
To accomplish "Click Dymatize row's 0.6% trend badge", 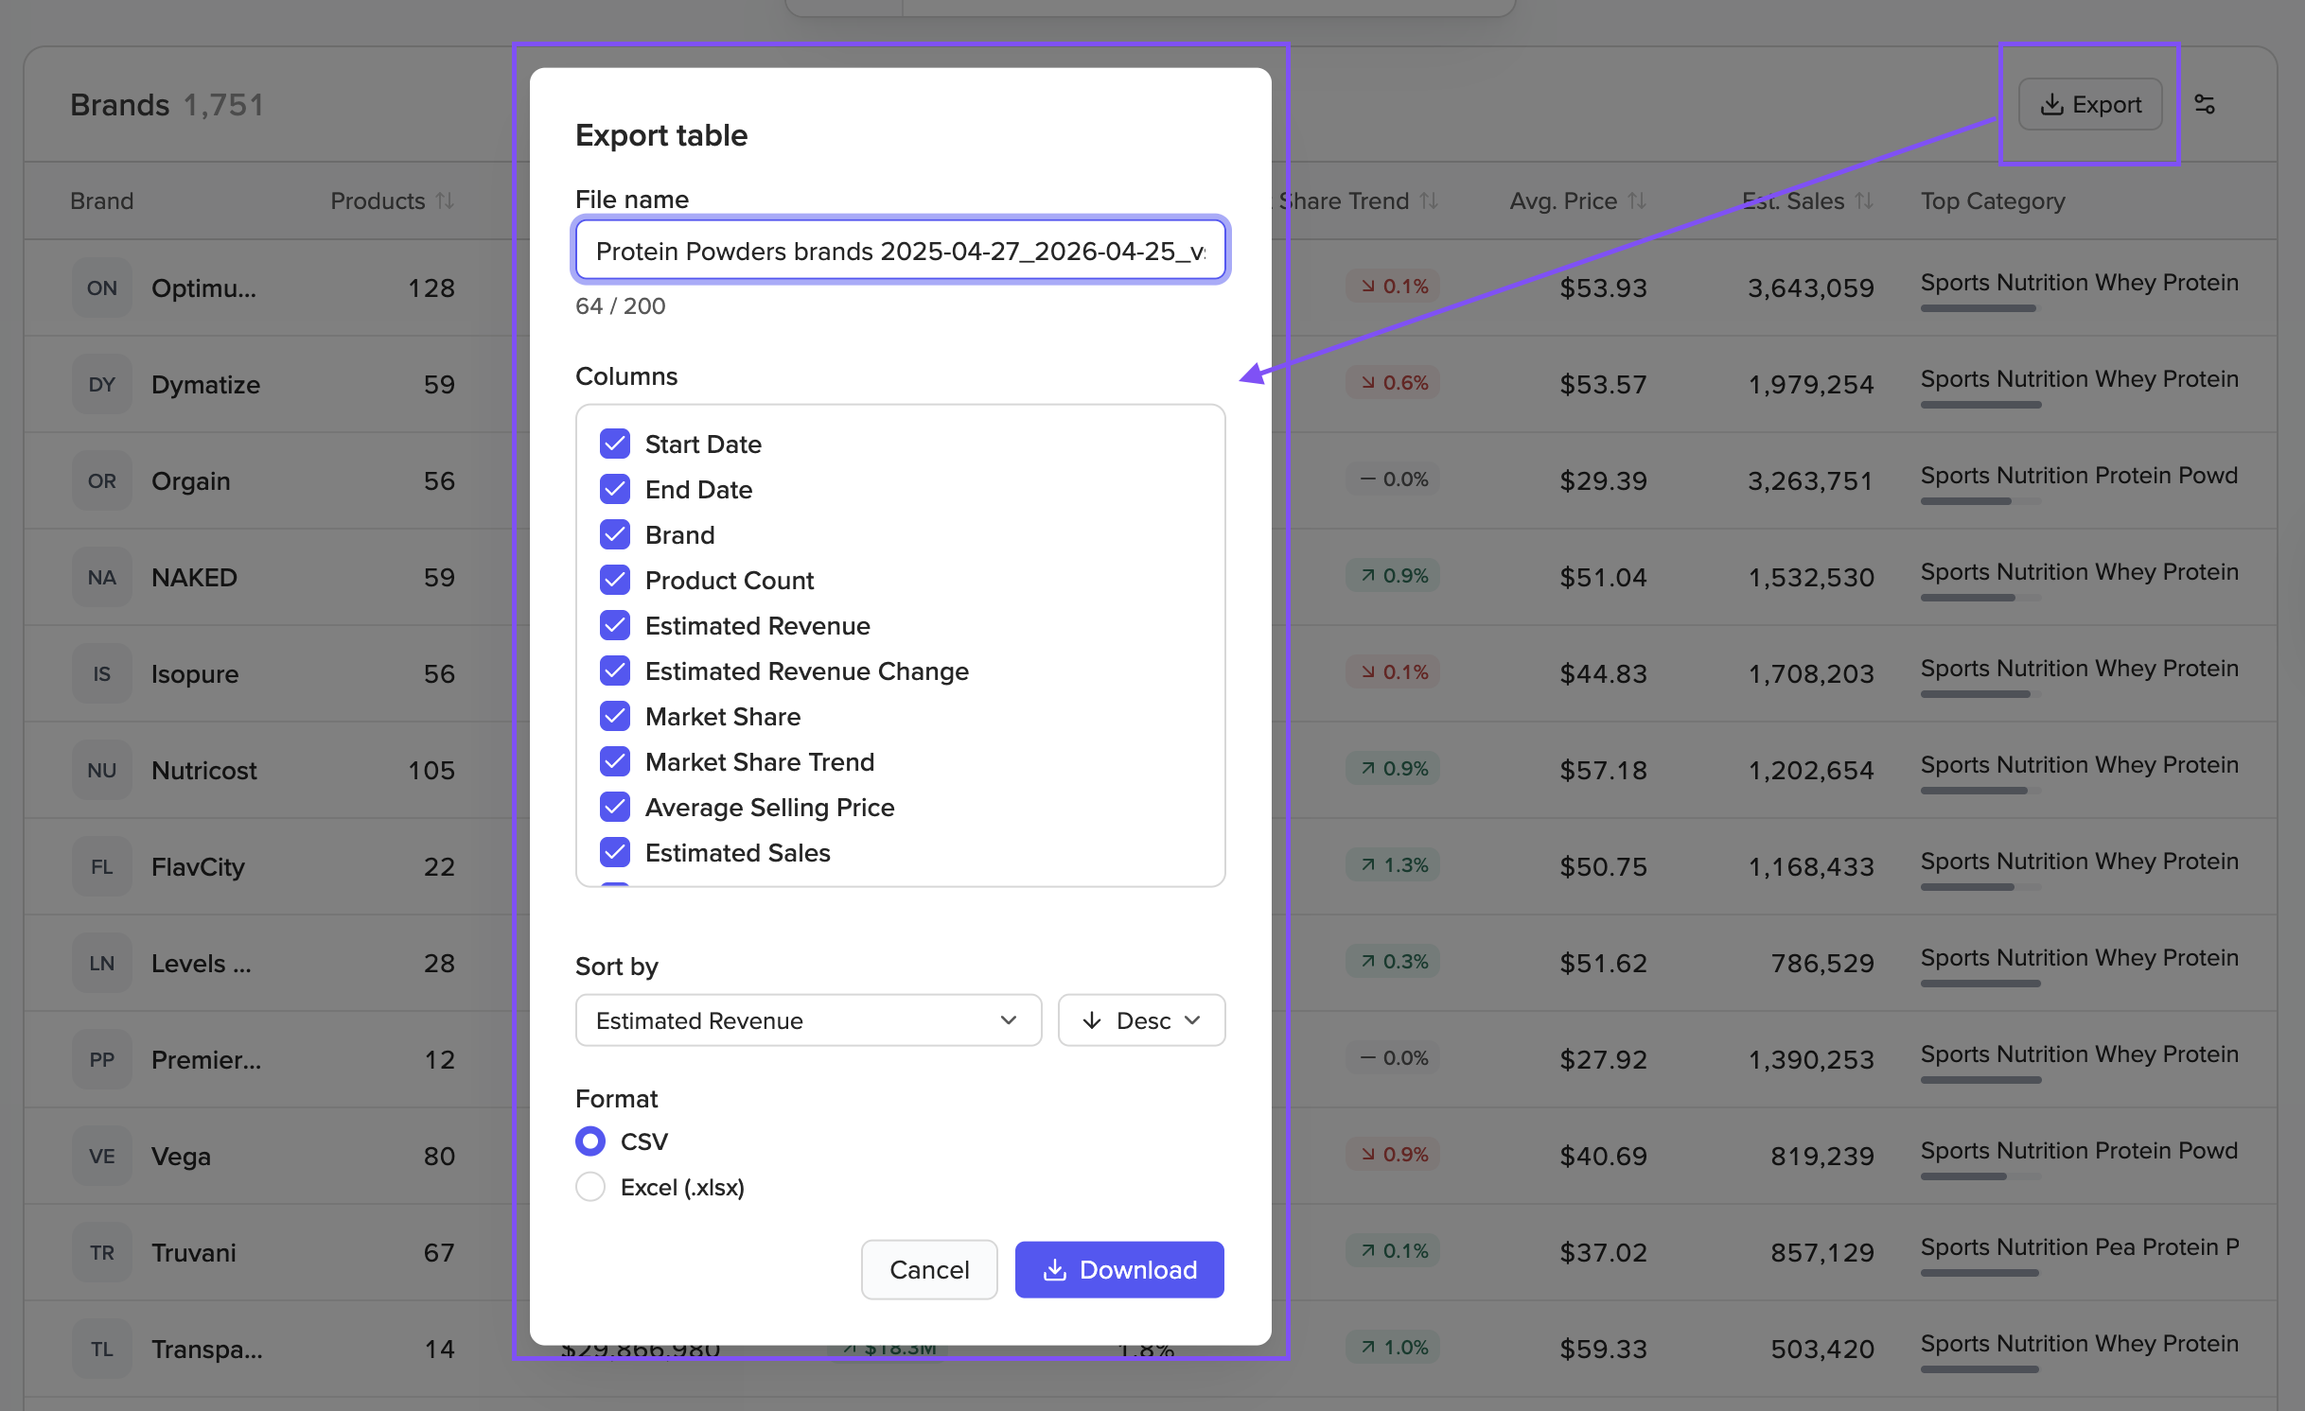I will coord(1394,383).
